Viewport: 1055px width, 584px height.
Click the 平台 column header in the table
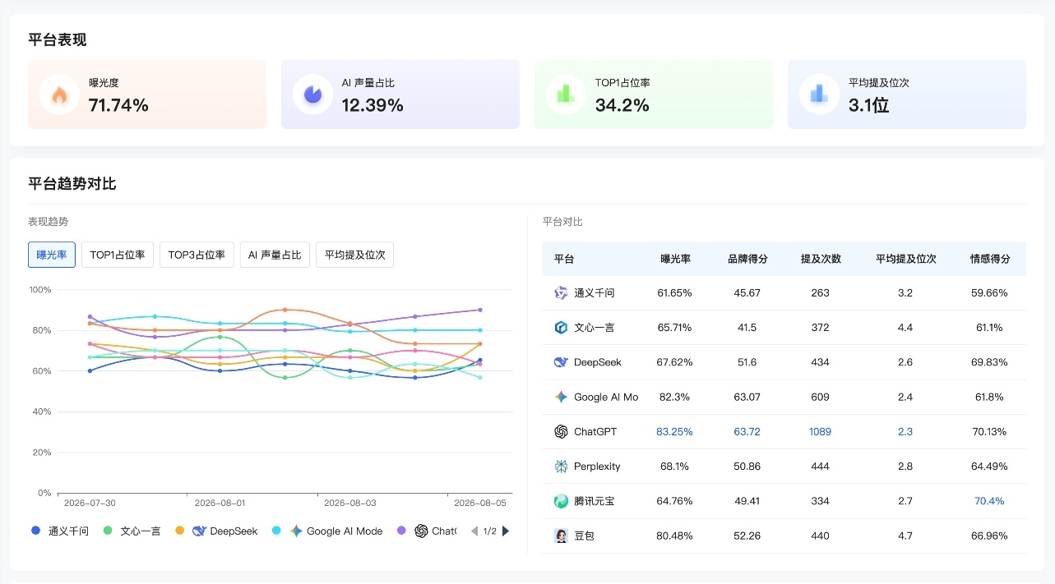point(564,259)
